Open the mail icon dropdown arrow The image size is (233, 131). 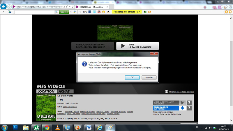(x=152, y=12)
